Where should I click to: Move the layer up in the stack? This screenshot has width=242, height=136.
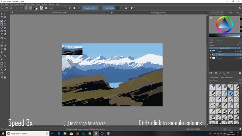(224, 73)
